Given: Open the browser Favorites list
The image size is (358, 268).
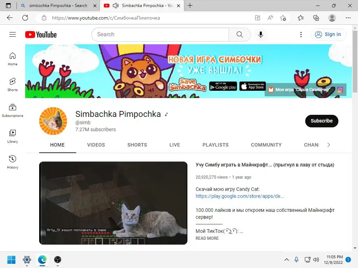Looking at the screenshot, I should 301,18.
